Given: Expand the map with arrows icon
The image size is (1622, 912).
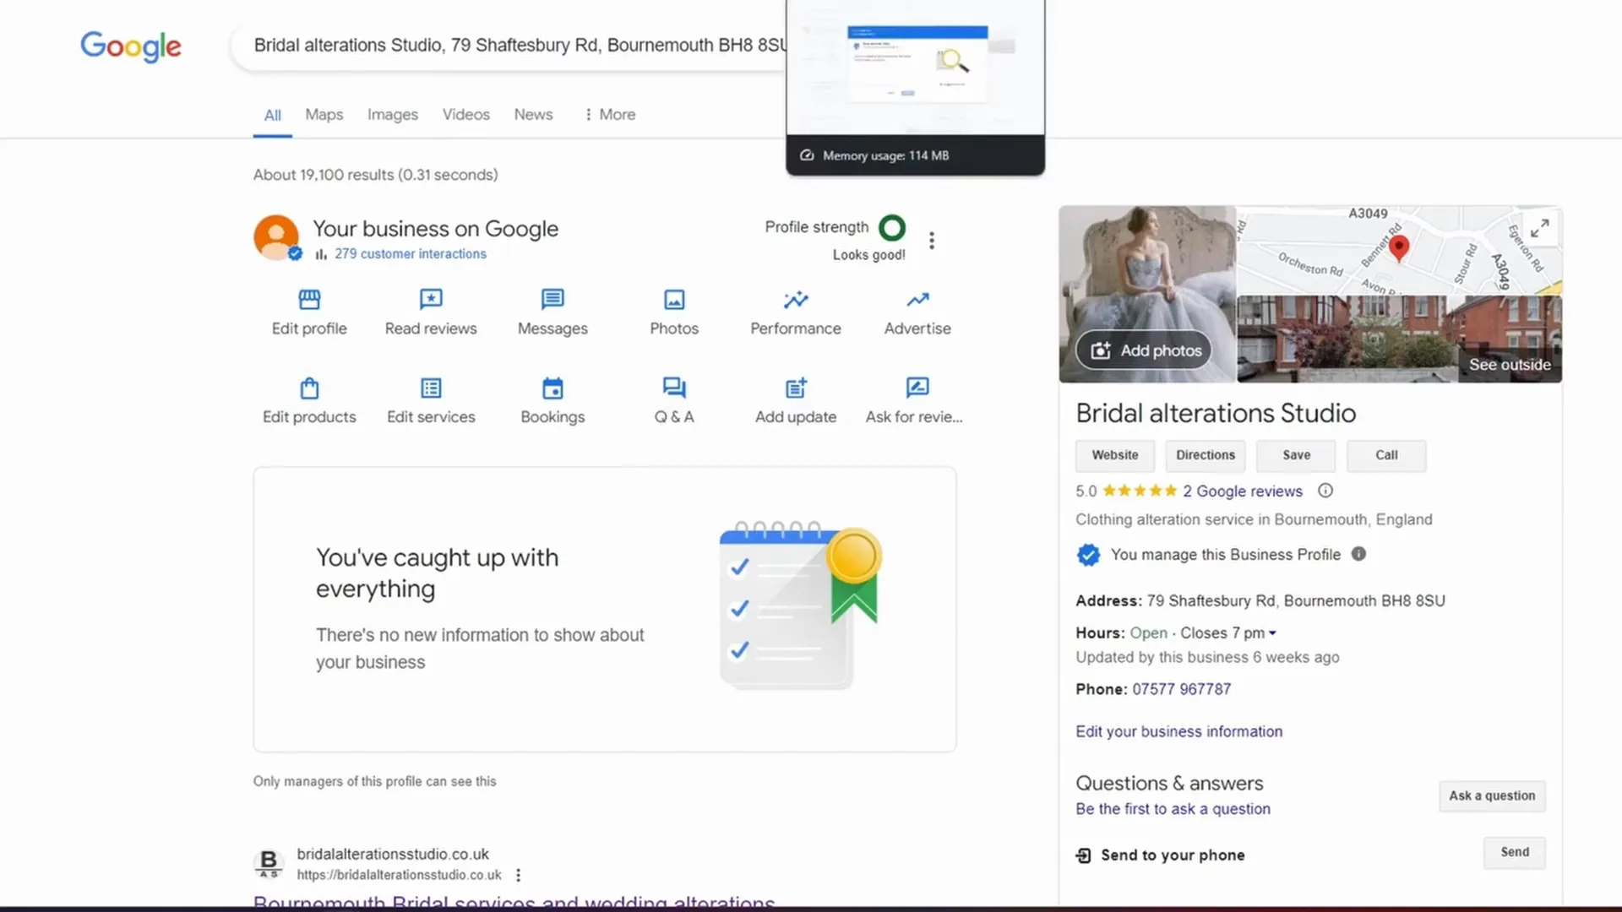Looking at the screenshot, I should (x=1539, y=228).
